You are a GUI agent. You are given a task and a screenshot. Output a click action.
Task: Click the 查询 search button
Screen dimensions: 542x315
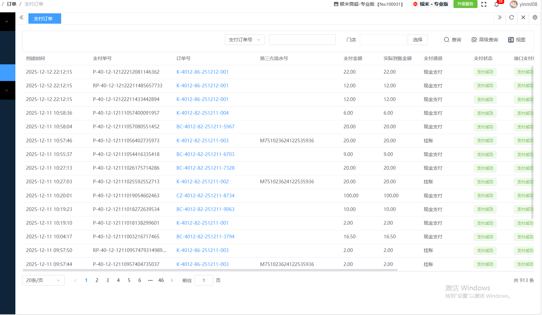click(452, 40)
